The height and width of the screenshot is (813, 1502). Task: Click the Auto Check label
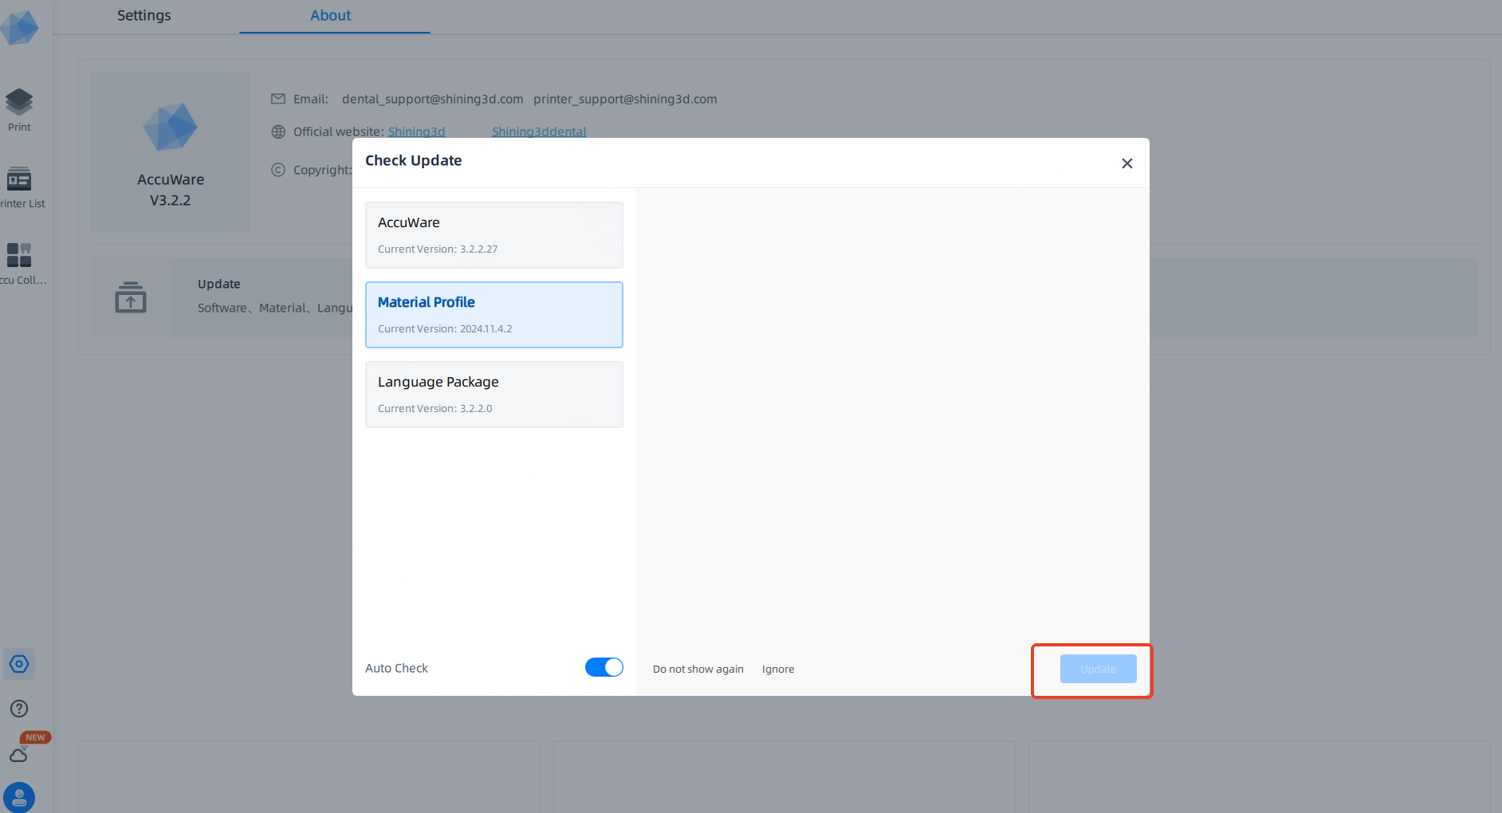[397, 668]
